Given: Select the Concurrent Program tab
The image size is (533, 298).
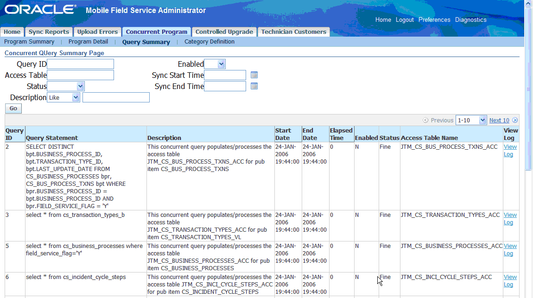Looking at the screenshot, I should tap(156, 32).
